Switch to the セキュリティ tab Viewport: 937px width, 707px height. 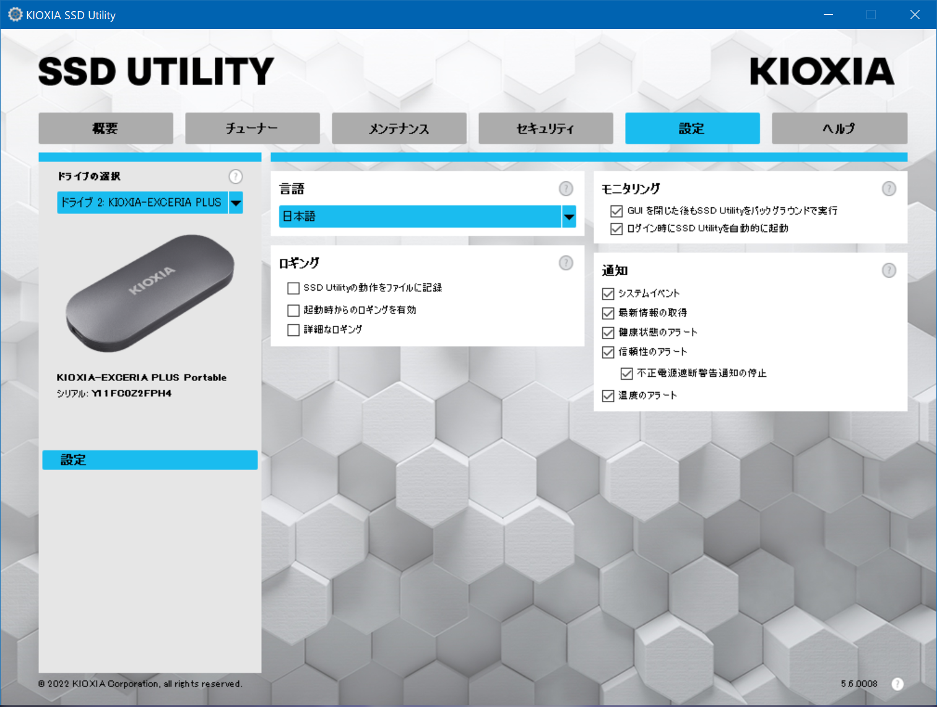pos(546,128)
